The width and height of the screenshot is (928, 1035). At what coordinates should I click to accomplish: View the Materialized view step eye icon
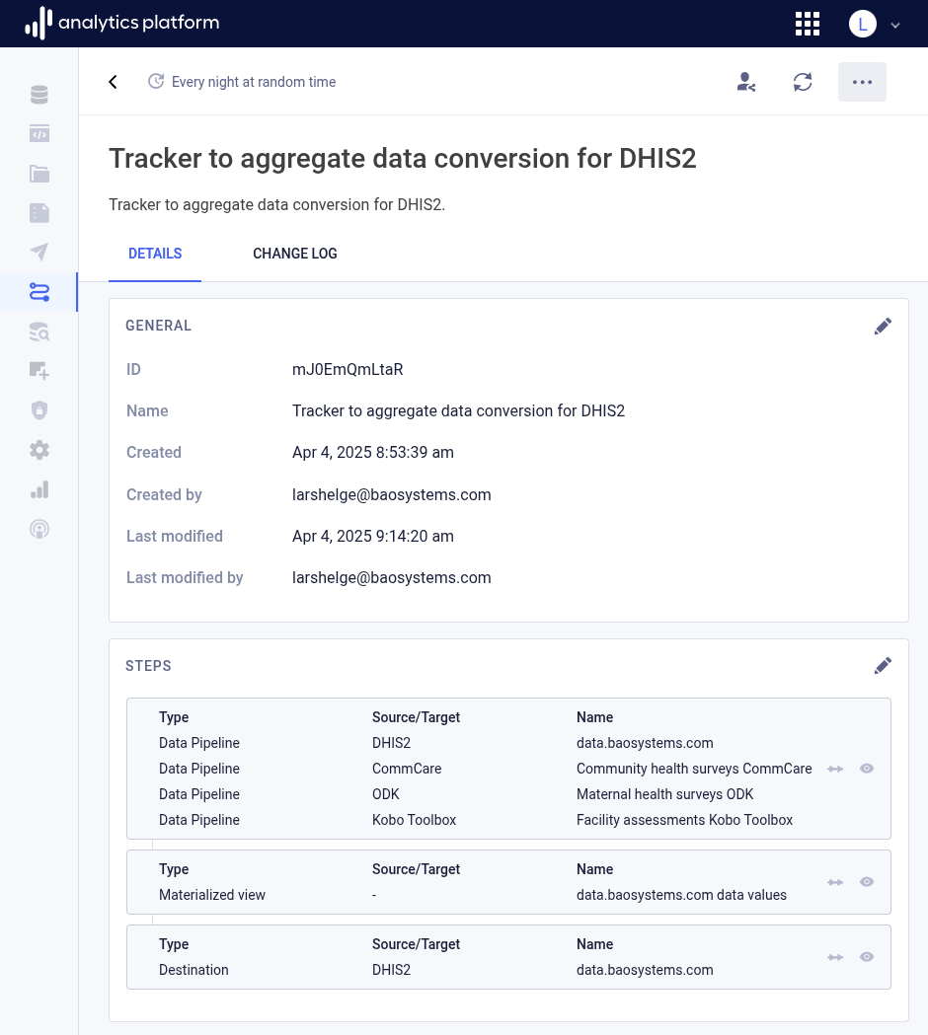click(x=867, y=882)
